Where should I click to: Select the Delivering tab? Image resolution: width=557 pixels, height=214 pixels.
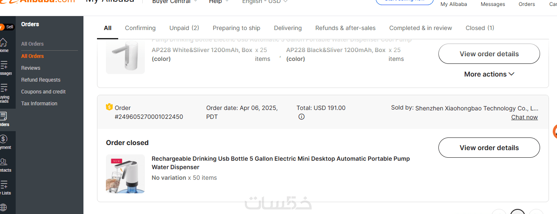288,28
